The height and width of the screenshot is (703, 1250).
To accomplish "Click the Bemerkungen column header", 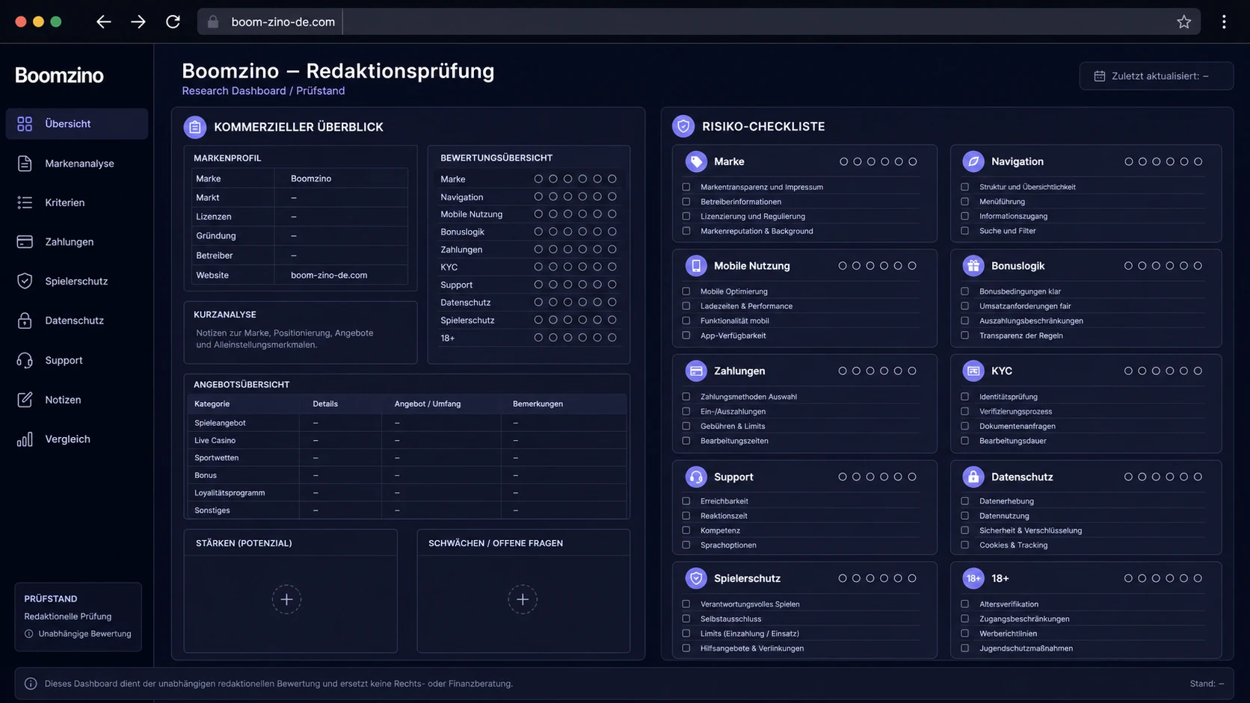I will tap(538, 404).
